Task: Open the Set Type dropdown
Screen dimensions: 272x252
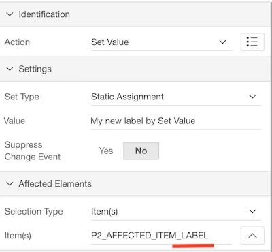Action: point(176,97)
